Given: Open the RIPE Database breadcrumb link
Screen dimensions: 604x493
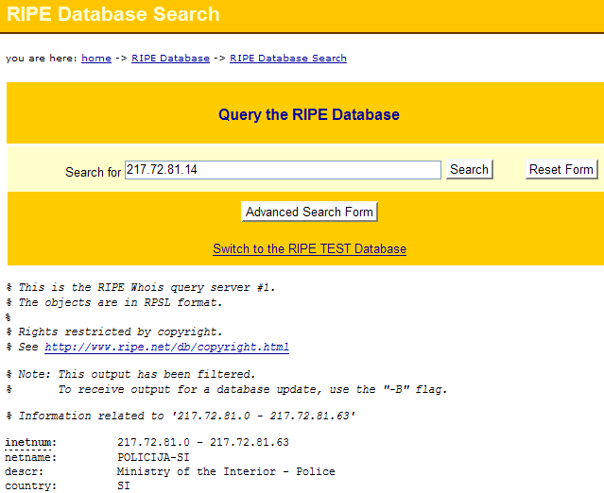Looking at the screenshot, I should click(171, 59).
